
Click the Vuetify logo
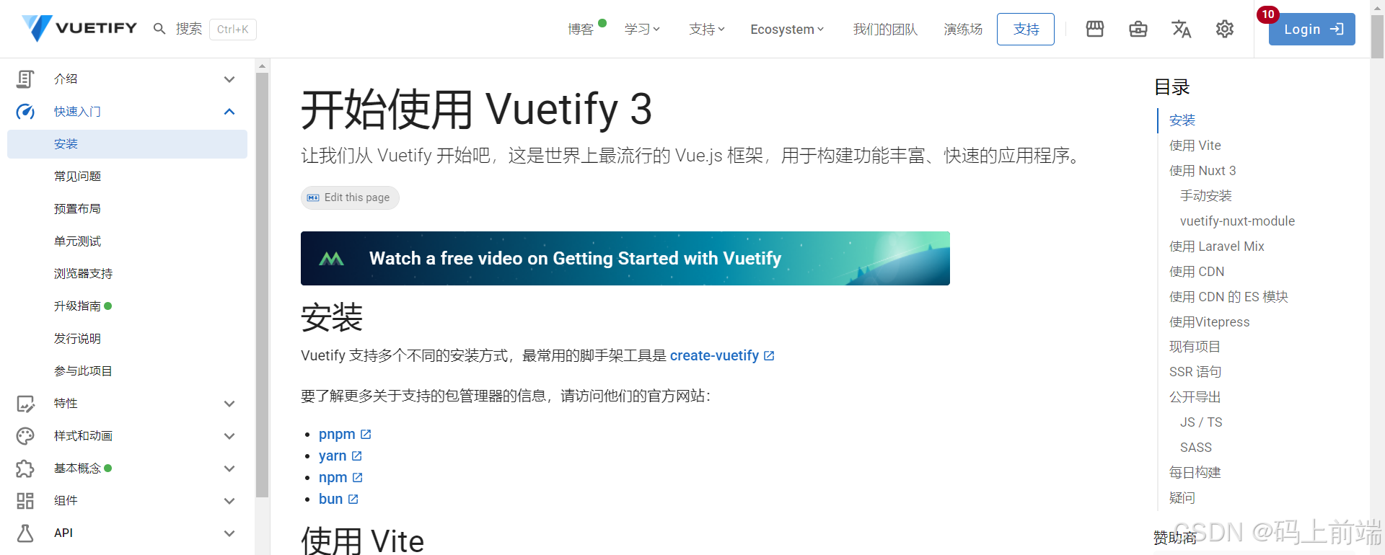[x=79, y=28]
